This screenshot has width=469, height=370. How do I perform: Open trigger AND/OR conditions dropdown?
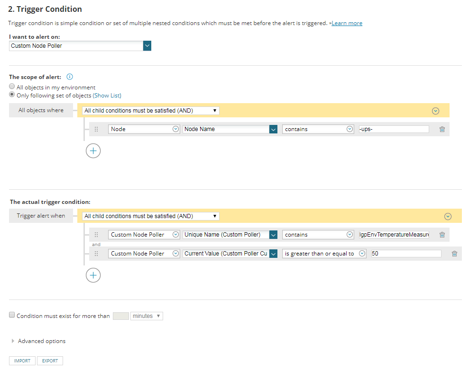point(150,216)
